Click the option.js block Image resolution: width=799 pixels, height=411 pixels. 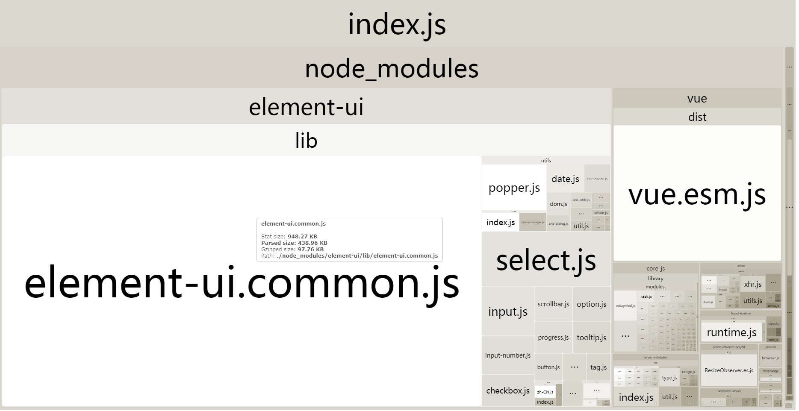pos(591,304)
